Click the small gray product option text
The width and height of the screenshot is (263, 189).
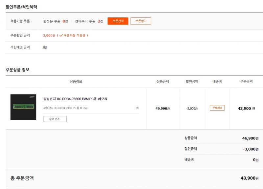[65, 108]
